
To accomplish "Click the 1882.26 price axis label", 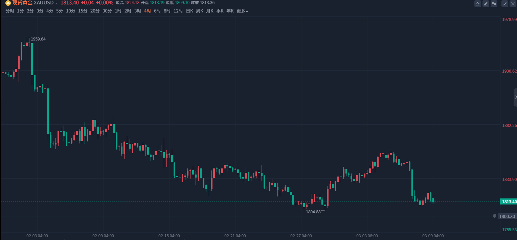I will click(x=509, y=126).
